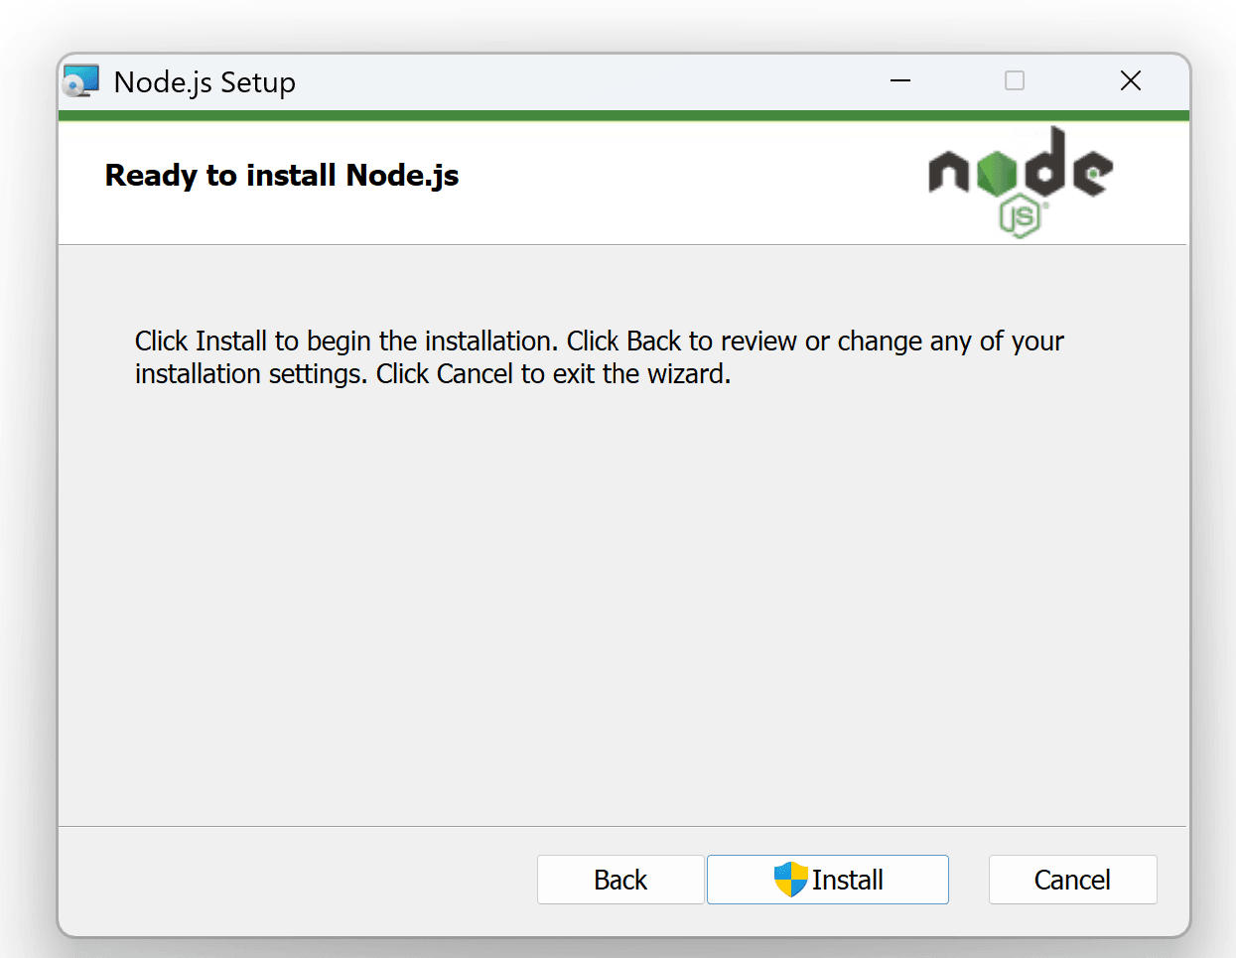Image resolution: width=1236 pixels, height=958 pixels.
Task: Click the greyed-out maximize window button
Action: (x=1015, y=81)
